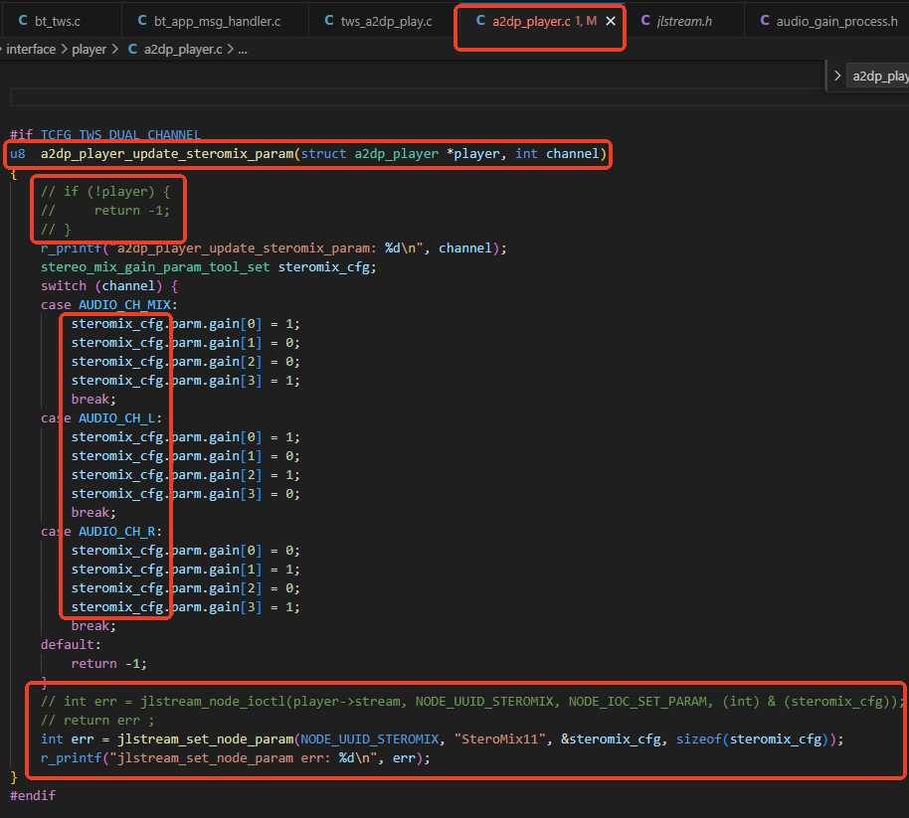This screenshot has height=818, width=909.
Task: Open the breadcrumb '...' symbol segment
Action: 243,50
